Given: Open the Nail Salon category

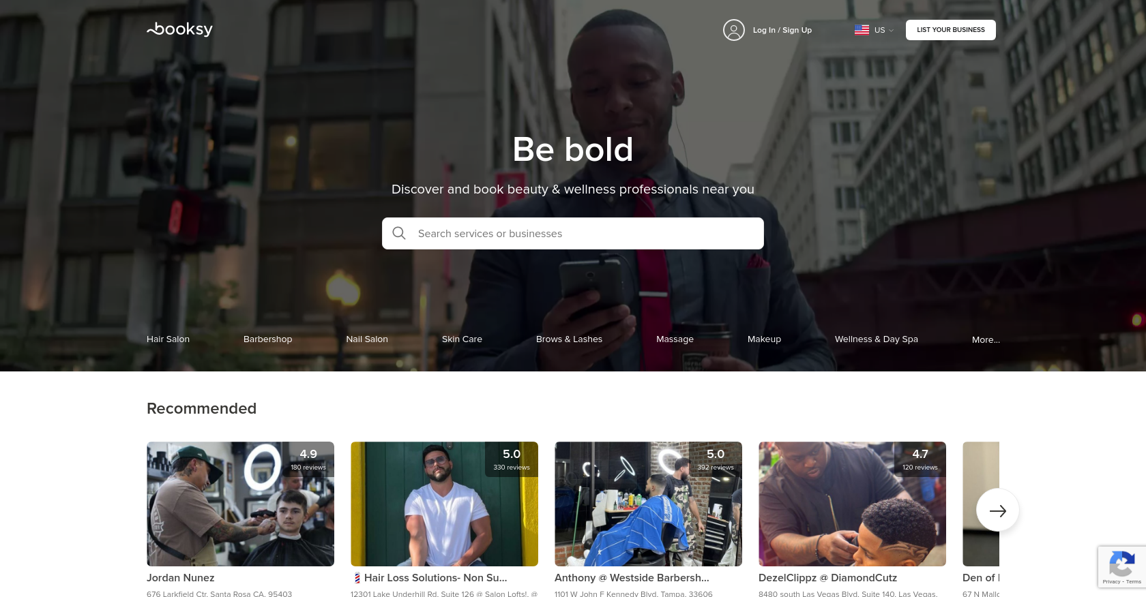Looking at the screenshot, I should tap(367, 339).
